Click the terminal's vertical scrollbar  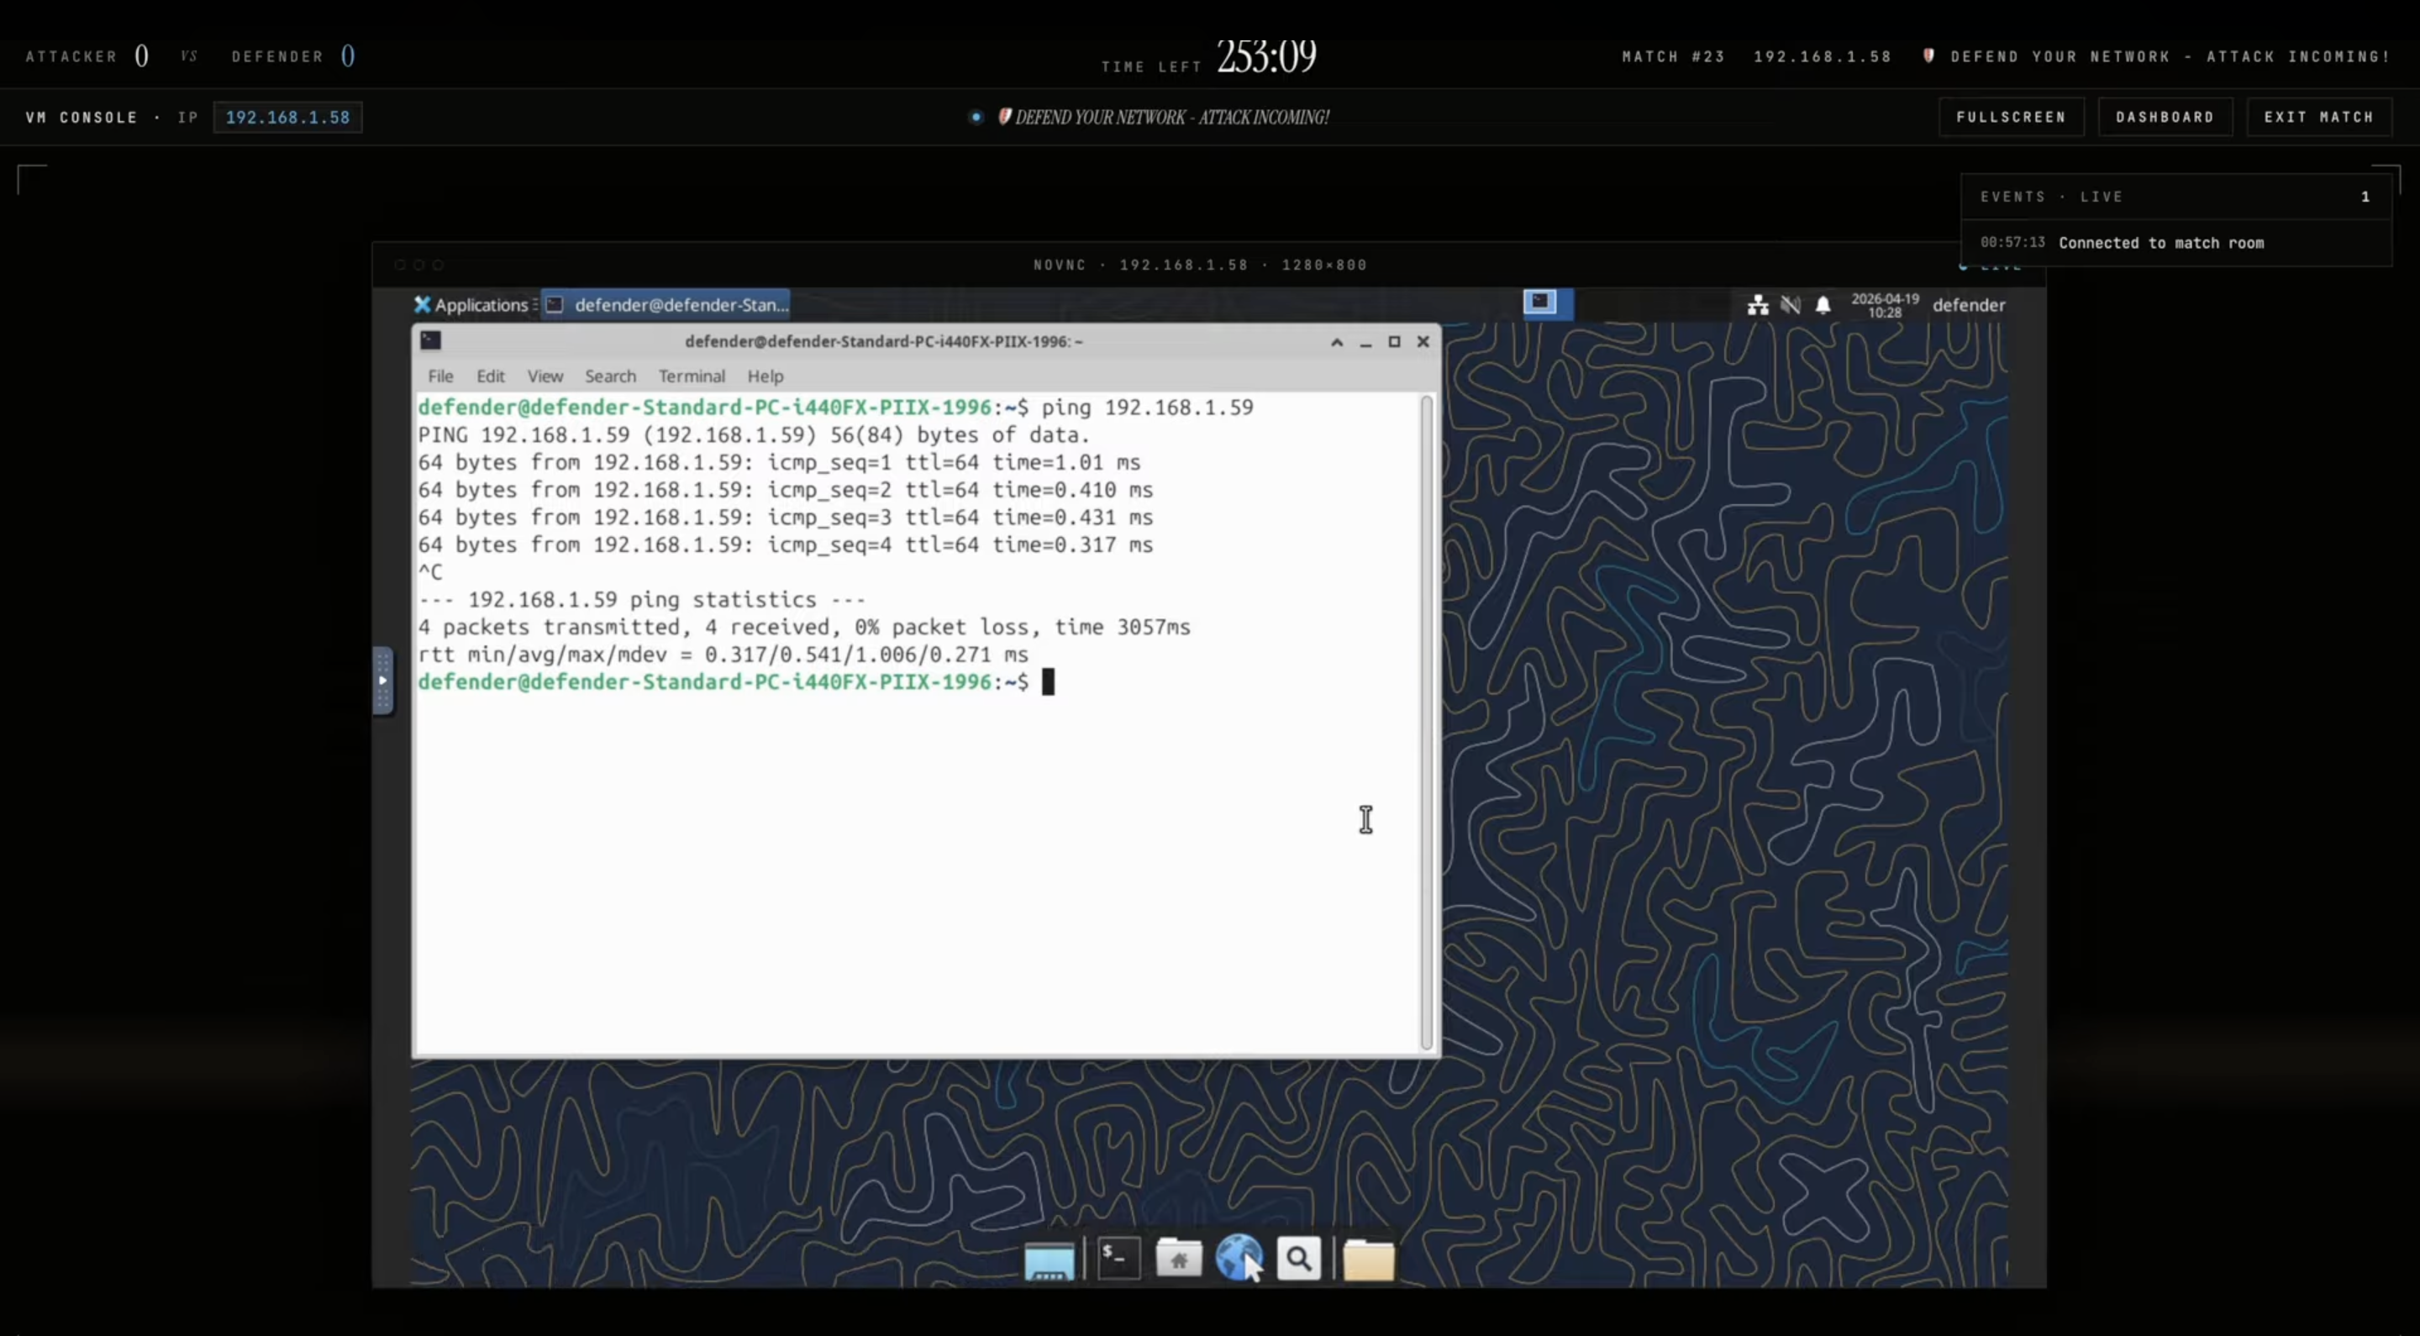pos(1426,723)
